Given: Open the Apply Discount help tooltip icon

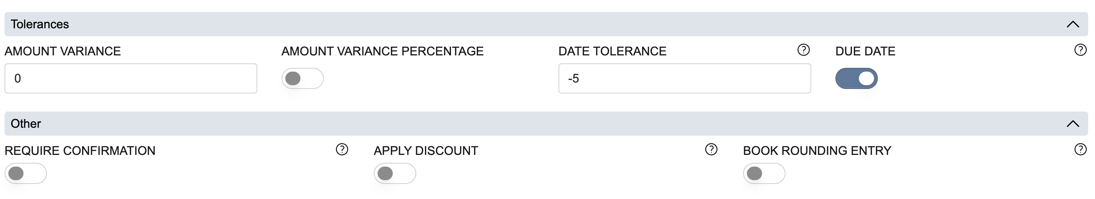Looking at the screenshot, I should (711, 150).
